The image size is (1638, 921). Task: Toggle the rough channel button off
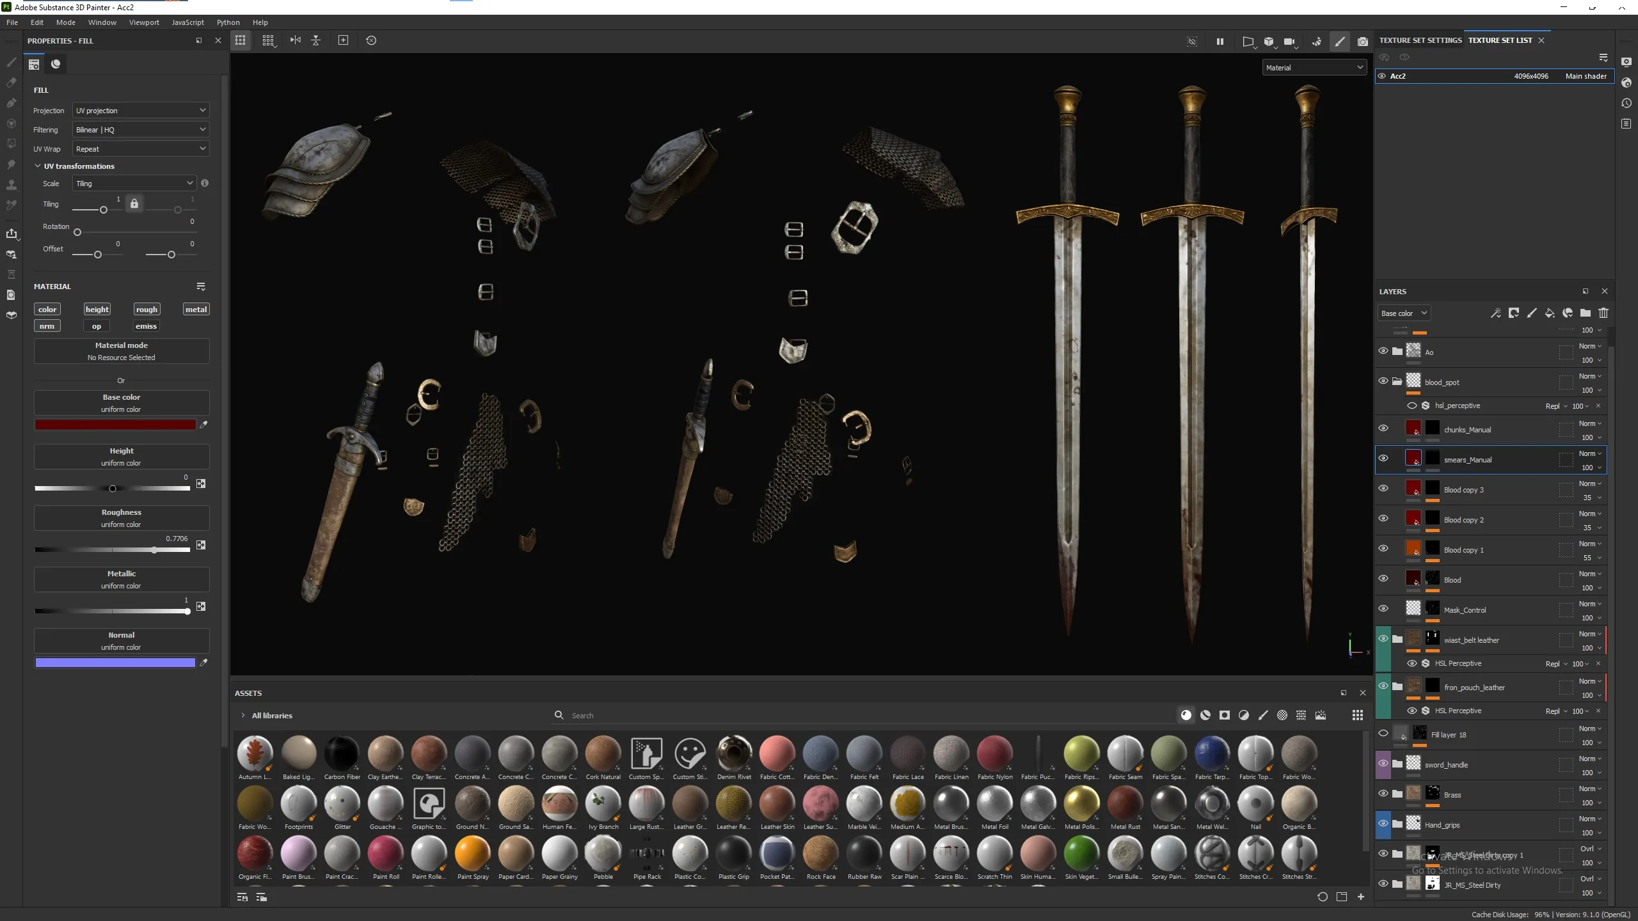click(x=147, y=310)
